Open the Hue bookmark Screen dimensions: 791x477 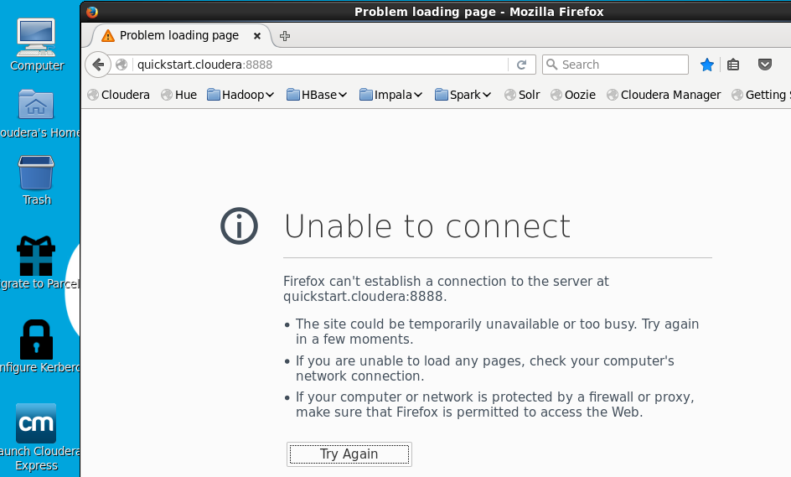pyautogui.click(x=179, y=95)
